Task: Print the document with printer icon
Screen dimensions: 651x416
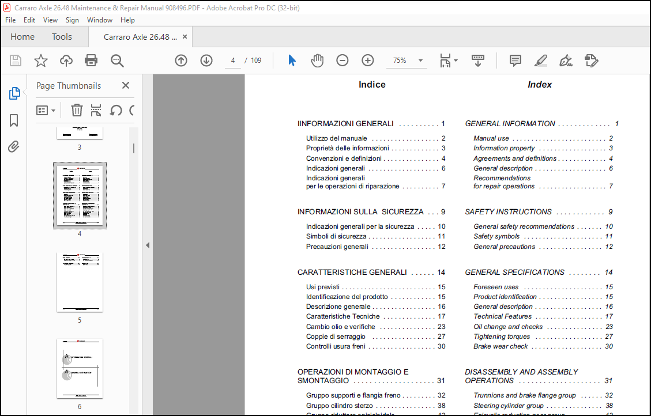Action: pyautogui.click(x=91, y=60)
